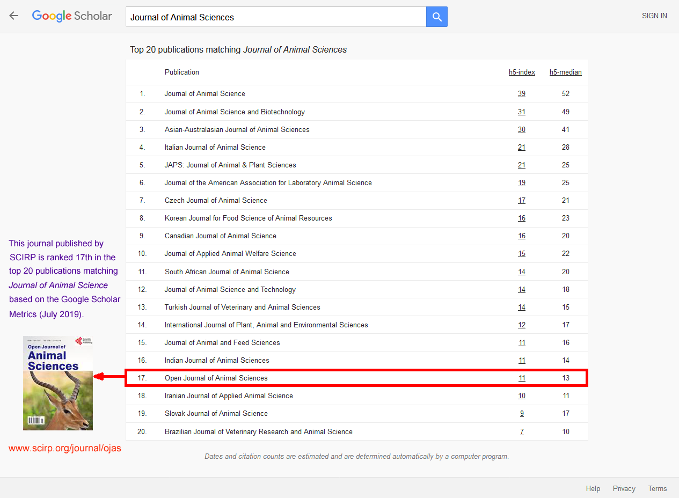Click 'Korean Journal for Food Science of Animal Resources'
This screenshot has width=679, height=498.
pyautogui.click(x=249, y=218)
